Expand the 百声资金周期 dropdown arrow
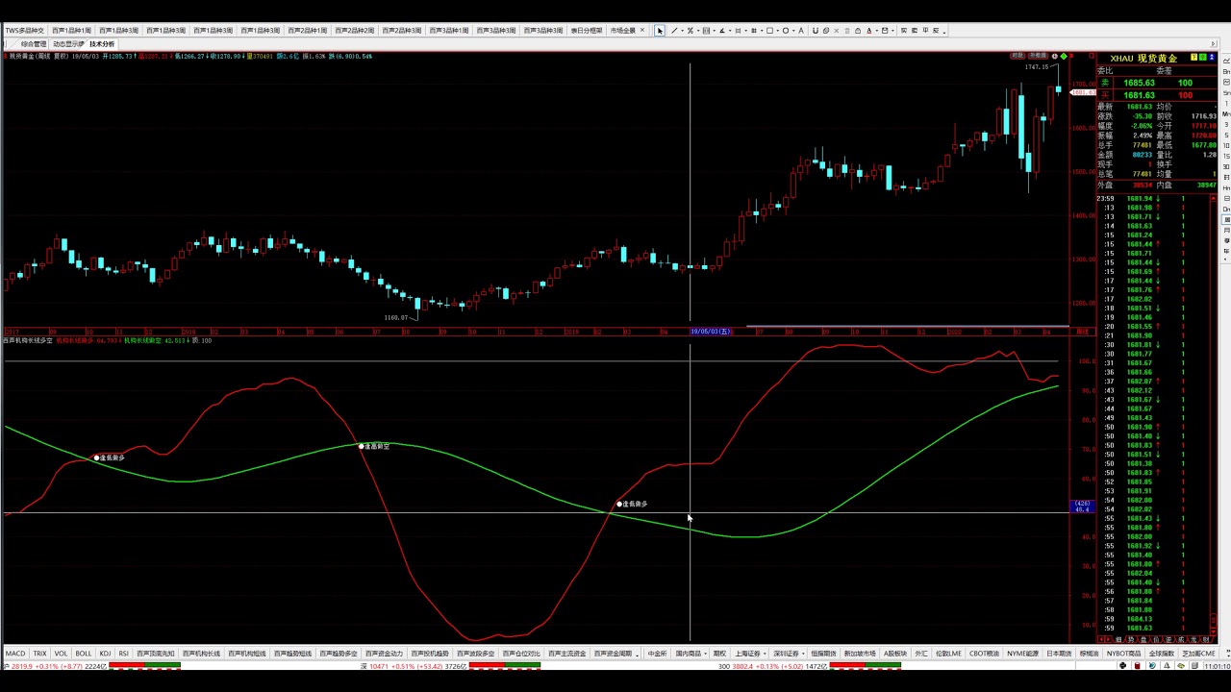 (638, 655)
